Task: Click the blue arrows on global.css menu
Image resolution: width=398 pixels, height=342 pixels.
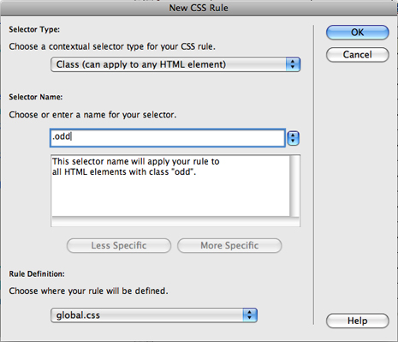Action: [x=250, y=315]
